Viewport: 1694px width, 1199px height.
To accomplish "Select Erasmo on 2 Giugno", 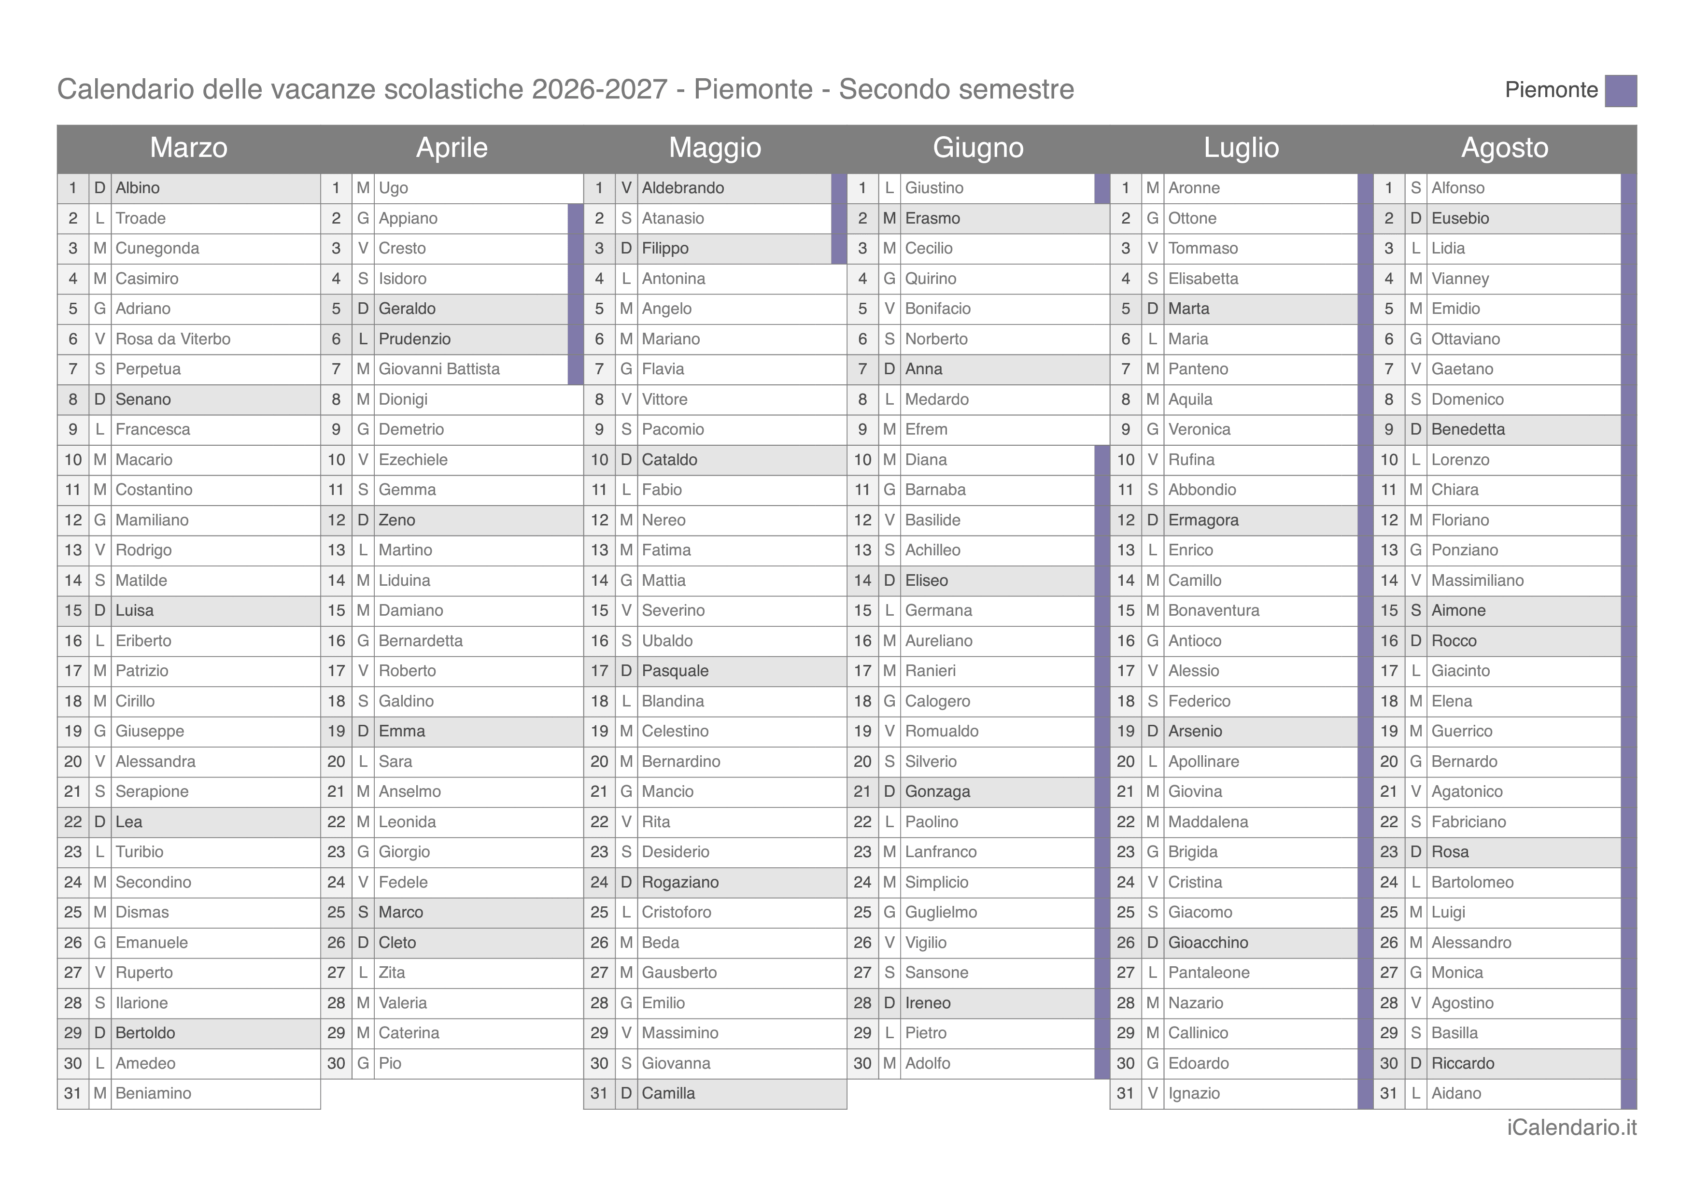I will pyautogui.click(x=932, y=219).
